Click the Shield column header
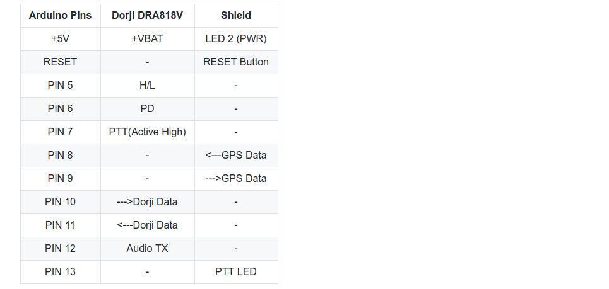This screenshot has height=289, width=609. coord(236,16)
